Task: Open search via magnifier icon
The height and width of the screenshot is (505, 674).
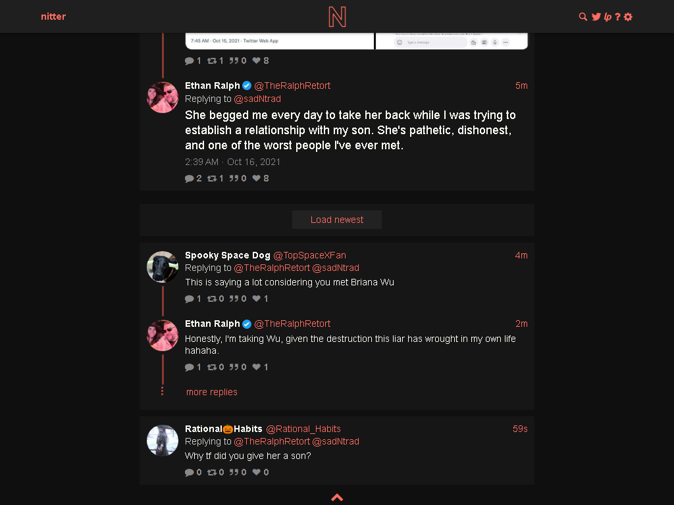Action: click(x=583, y=16)
